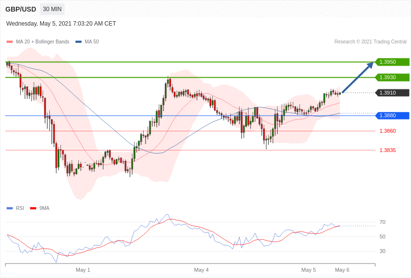
Task: Select the 1.3950 green resistance price tag
Action: coord(393,62)
